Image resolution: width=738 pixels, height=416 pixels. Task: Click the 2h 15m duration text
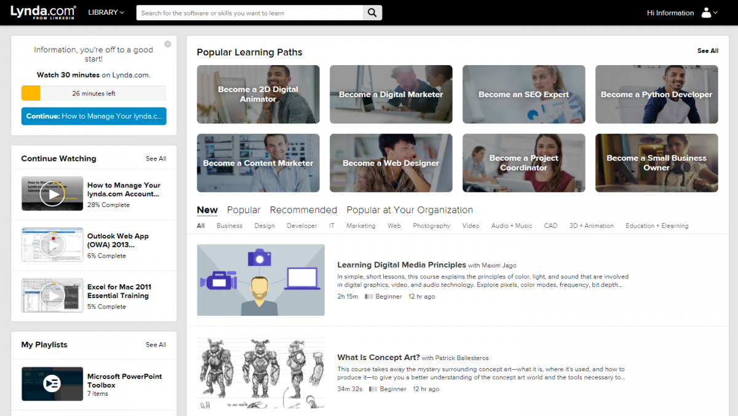(347, 296)
